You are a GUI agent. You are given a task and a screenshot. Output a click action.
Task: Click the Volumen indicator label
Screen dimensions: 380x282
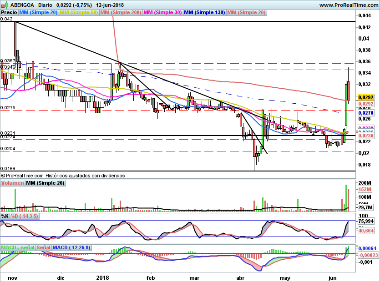12,183
